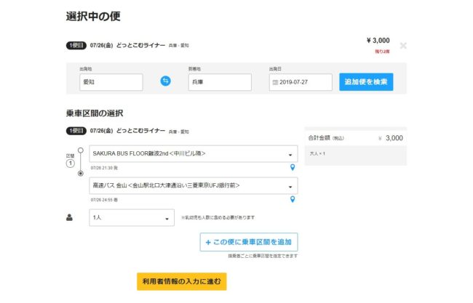This screenshot has height=303, width=473.
Task: Proceed with 利用者情報の入力に進む button
Action: pos(181,281)
